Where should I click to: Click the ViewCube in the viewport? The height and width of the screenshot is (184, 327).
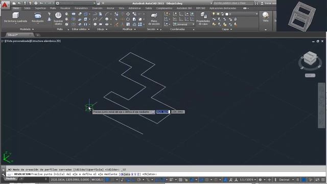[310, 58]
